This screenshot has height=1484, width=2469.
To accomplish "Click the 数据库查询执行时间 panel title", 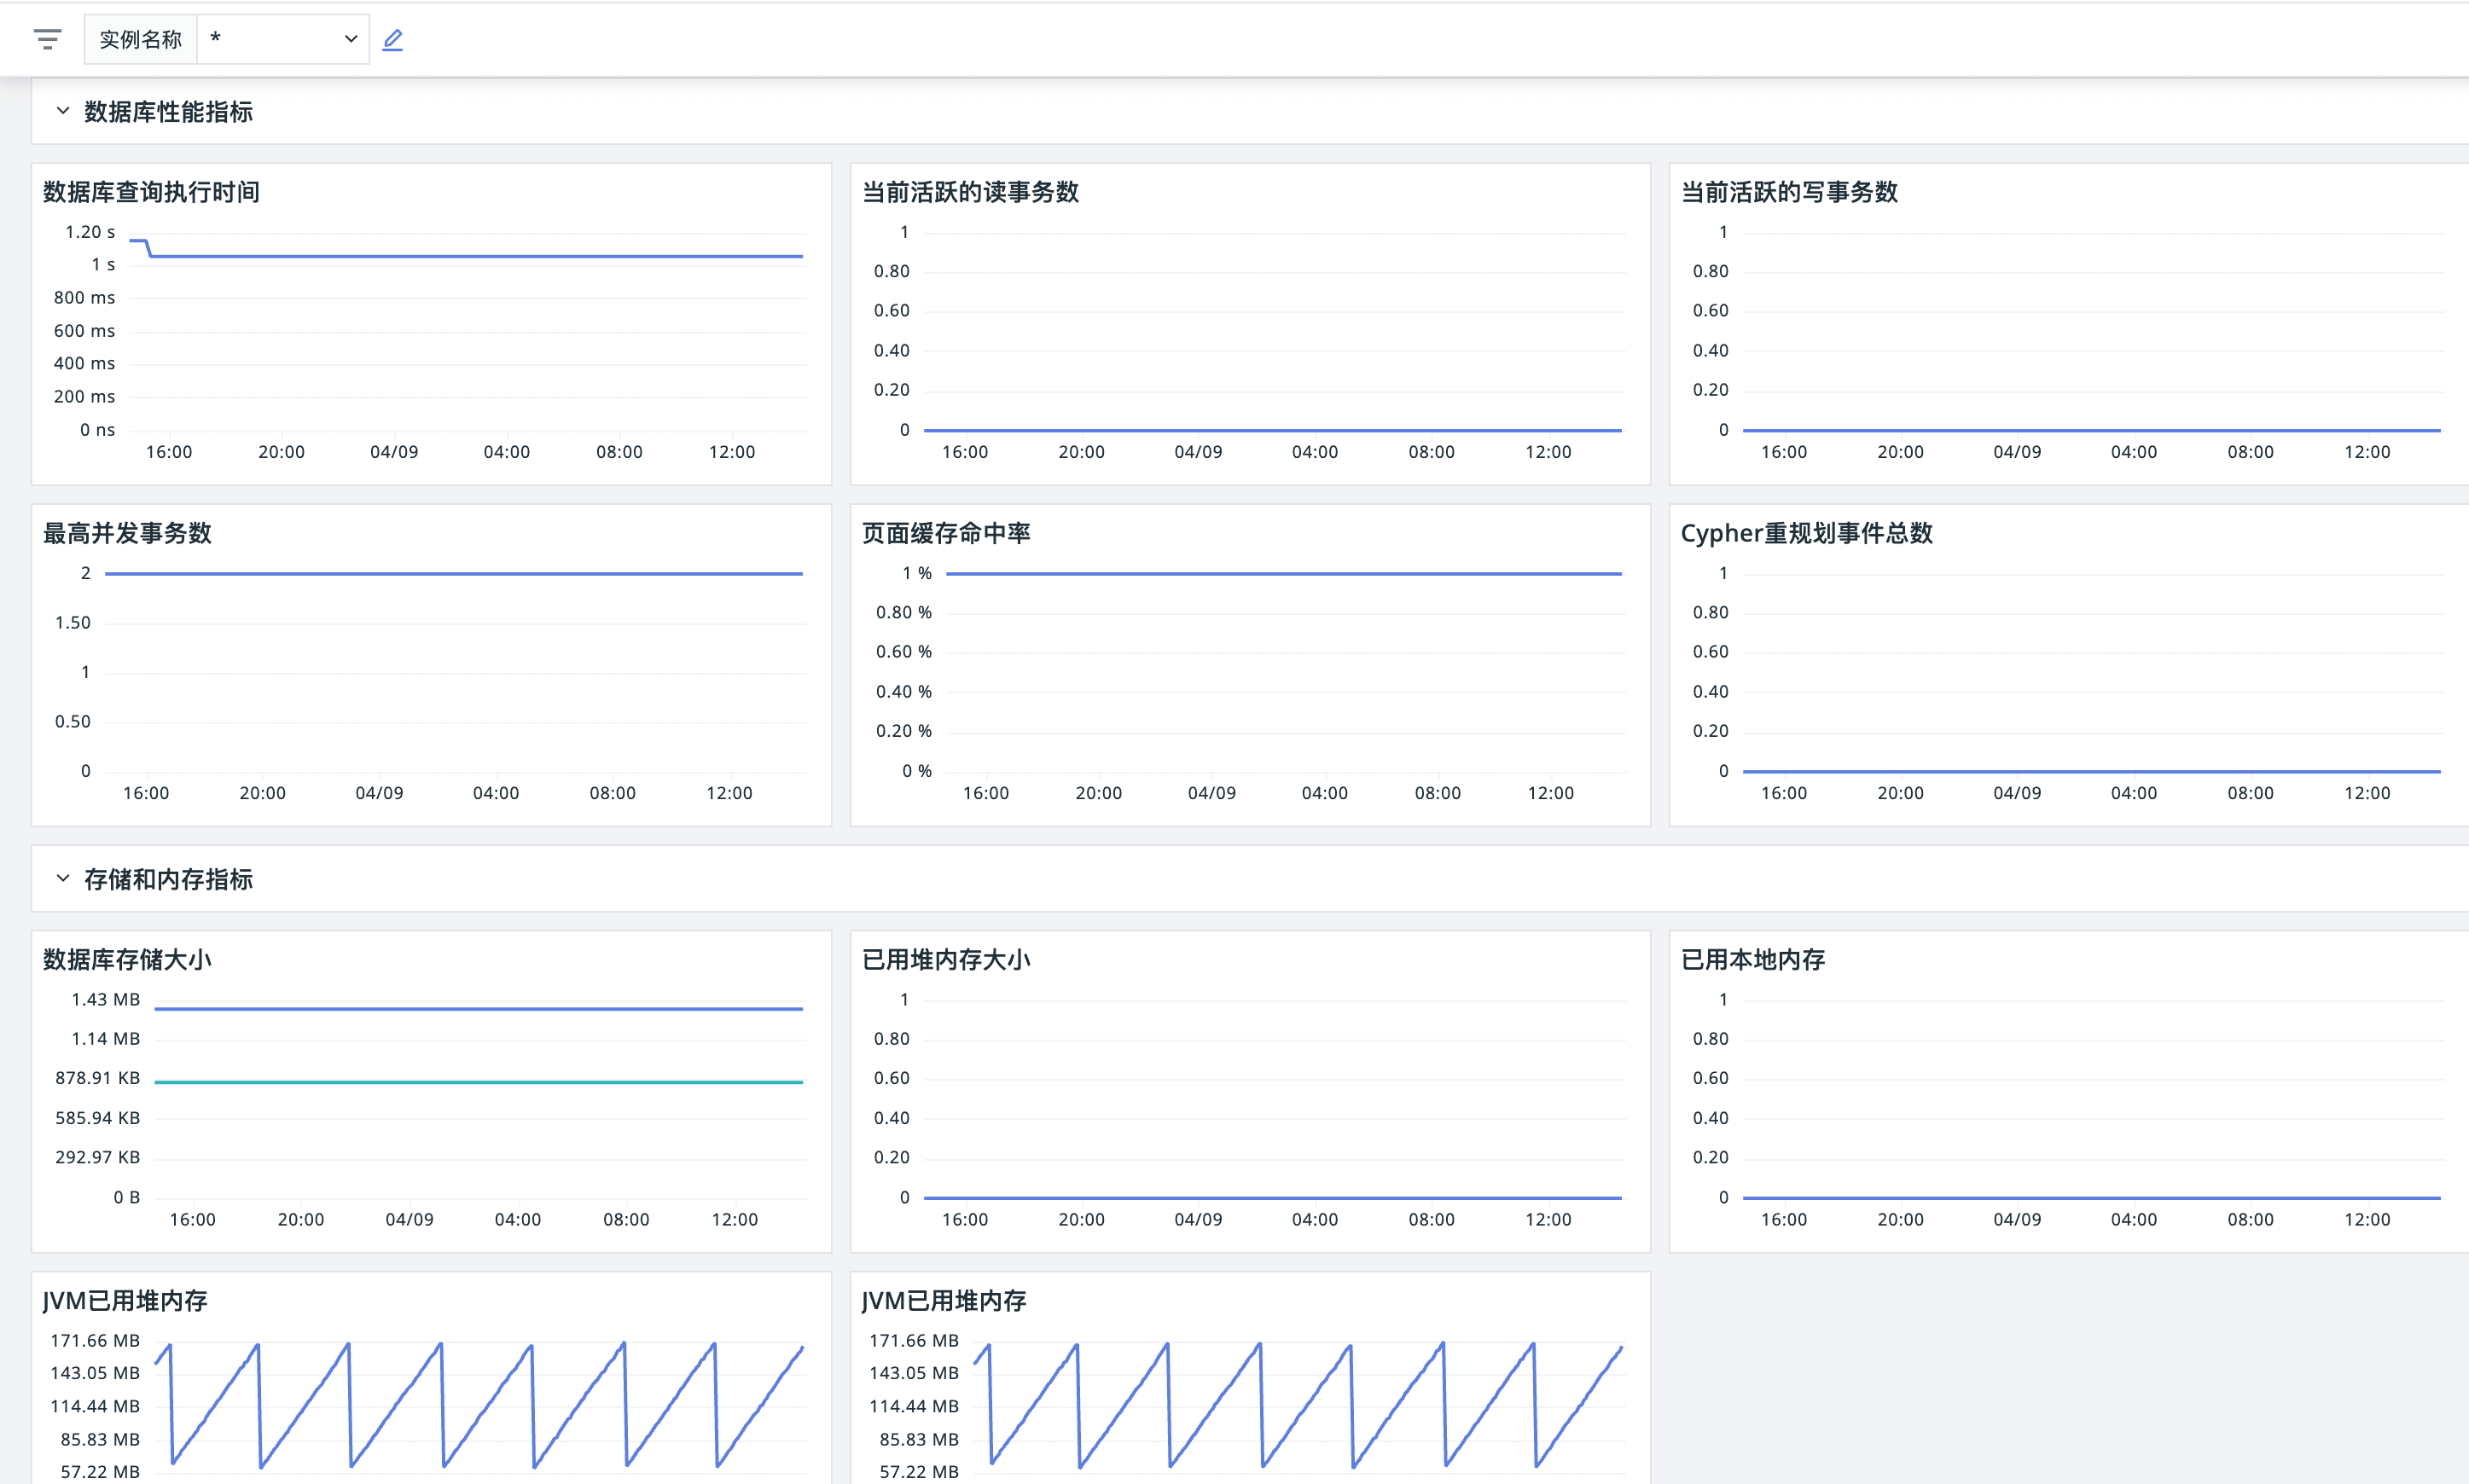I will coord(151,192).
